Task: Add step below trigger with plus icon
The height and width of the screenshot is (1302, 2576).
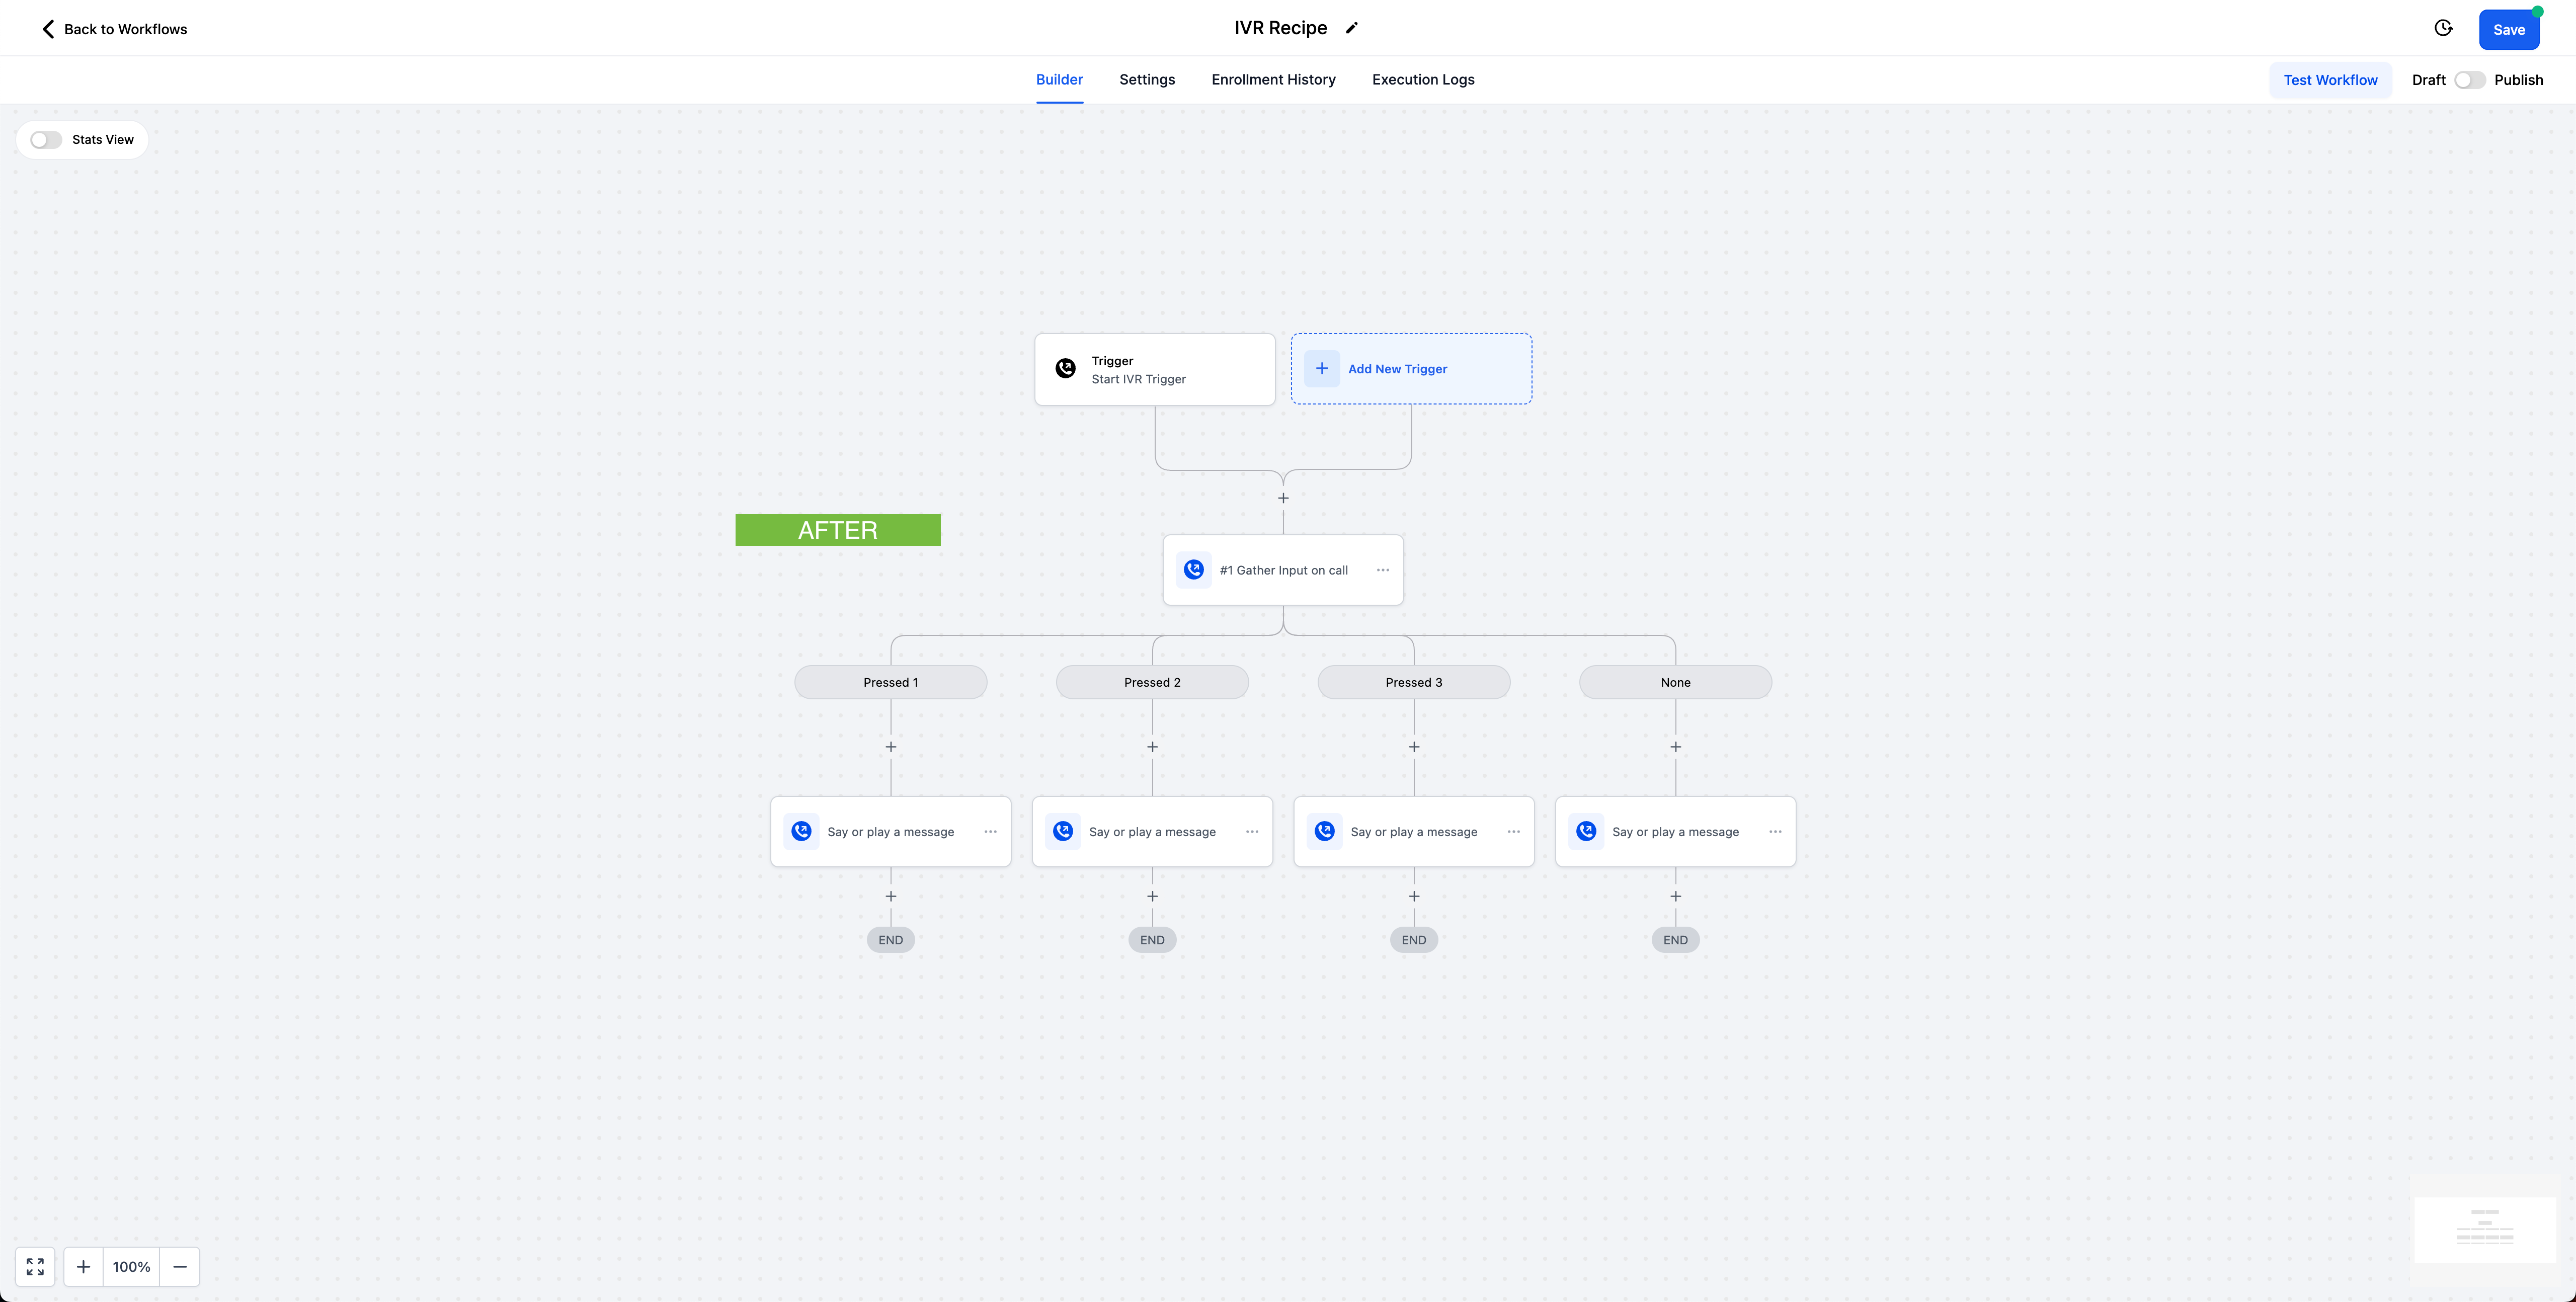Action: [1283, 498]
